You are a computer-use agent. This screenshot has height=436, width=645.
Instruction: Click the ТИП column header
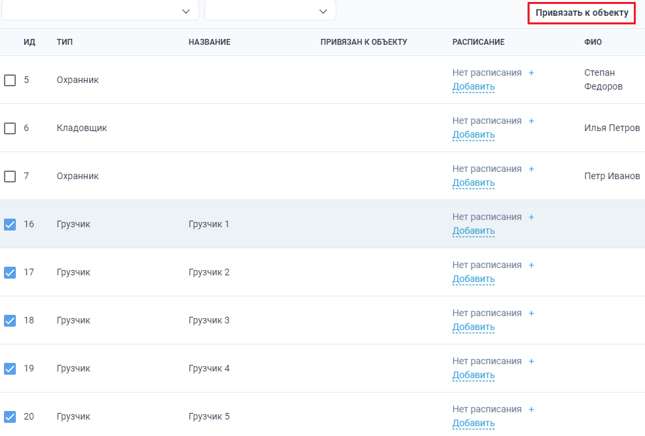[65, 42]
